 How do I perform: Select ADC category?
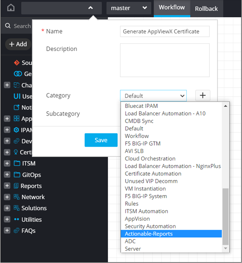pos(171,241)
